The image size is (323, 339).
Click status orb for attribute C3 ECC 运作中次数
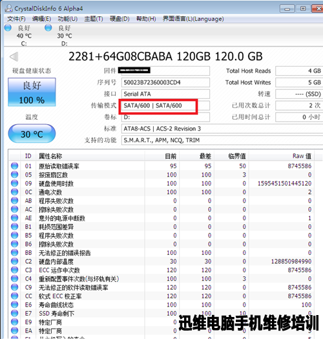(15, 270)
